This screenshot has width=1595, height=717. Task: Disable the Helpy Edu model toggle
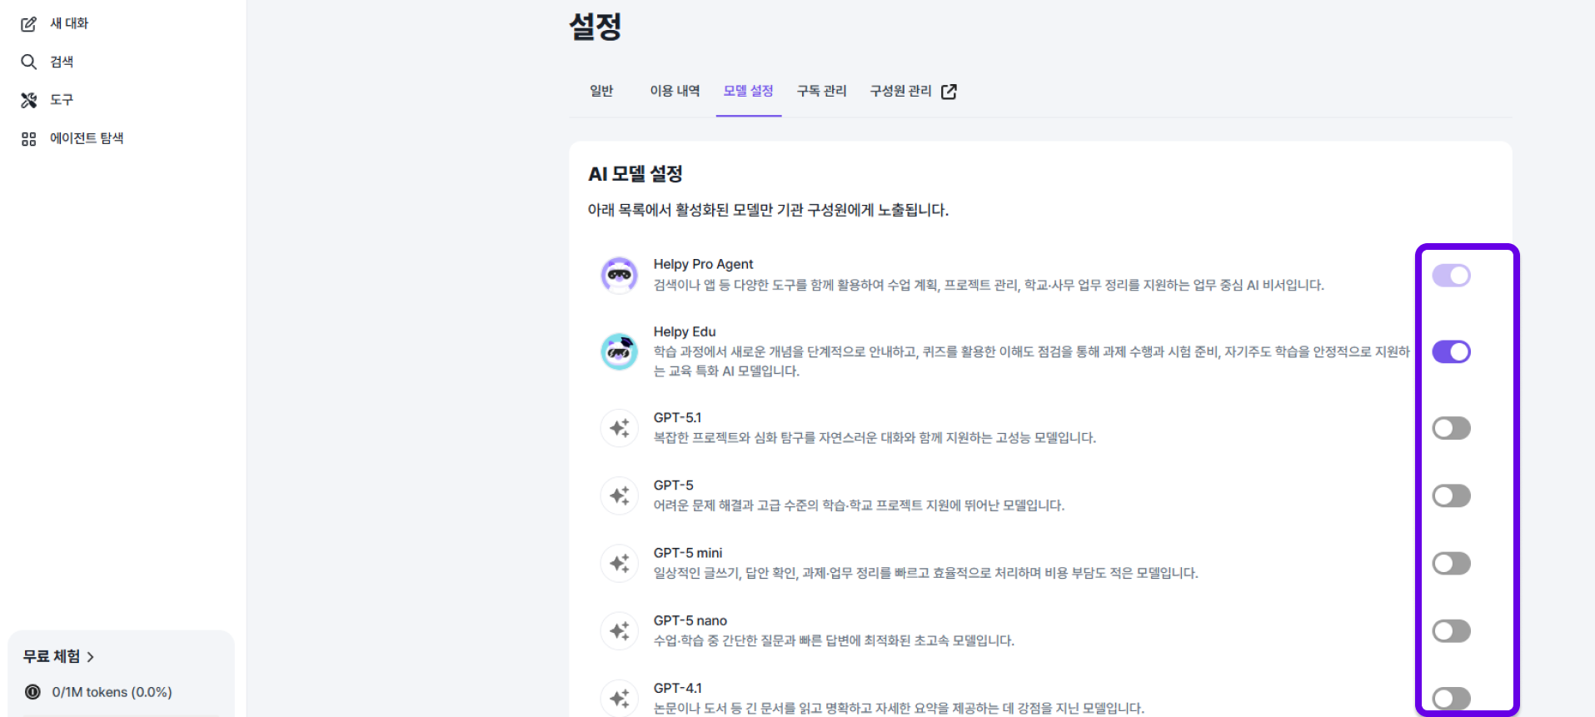click(1451, 351)
